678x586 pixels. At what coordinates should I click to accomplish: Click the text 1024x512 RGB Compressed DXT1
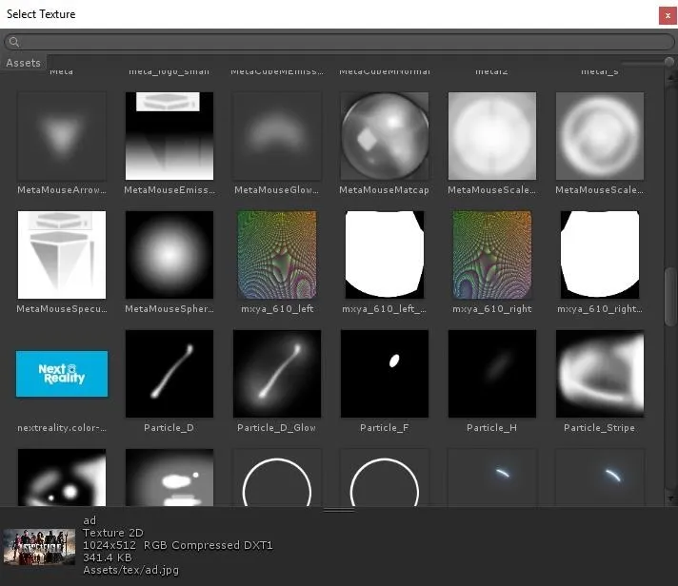tap(178, 545)
